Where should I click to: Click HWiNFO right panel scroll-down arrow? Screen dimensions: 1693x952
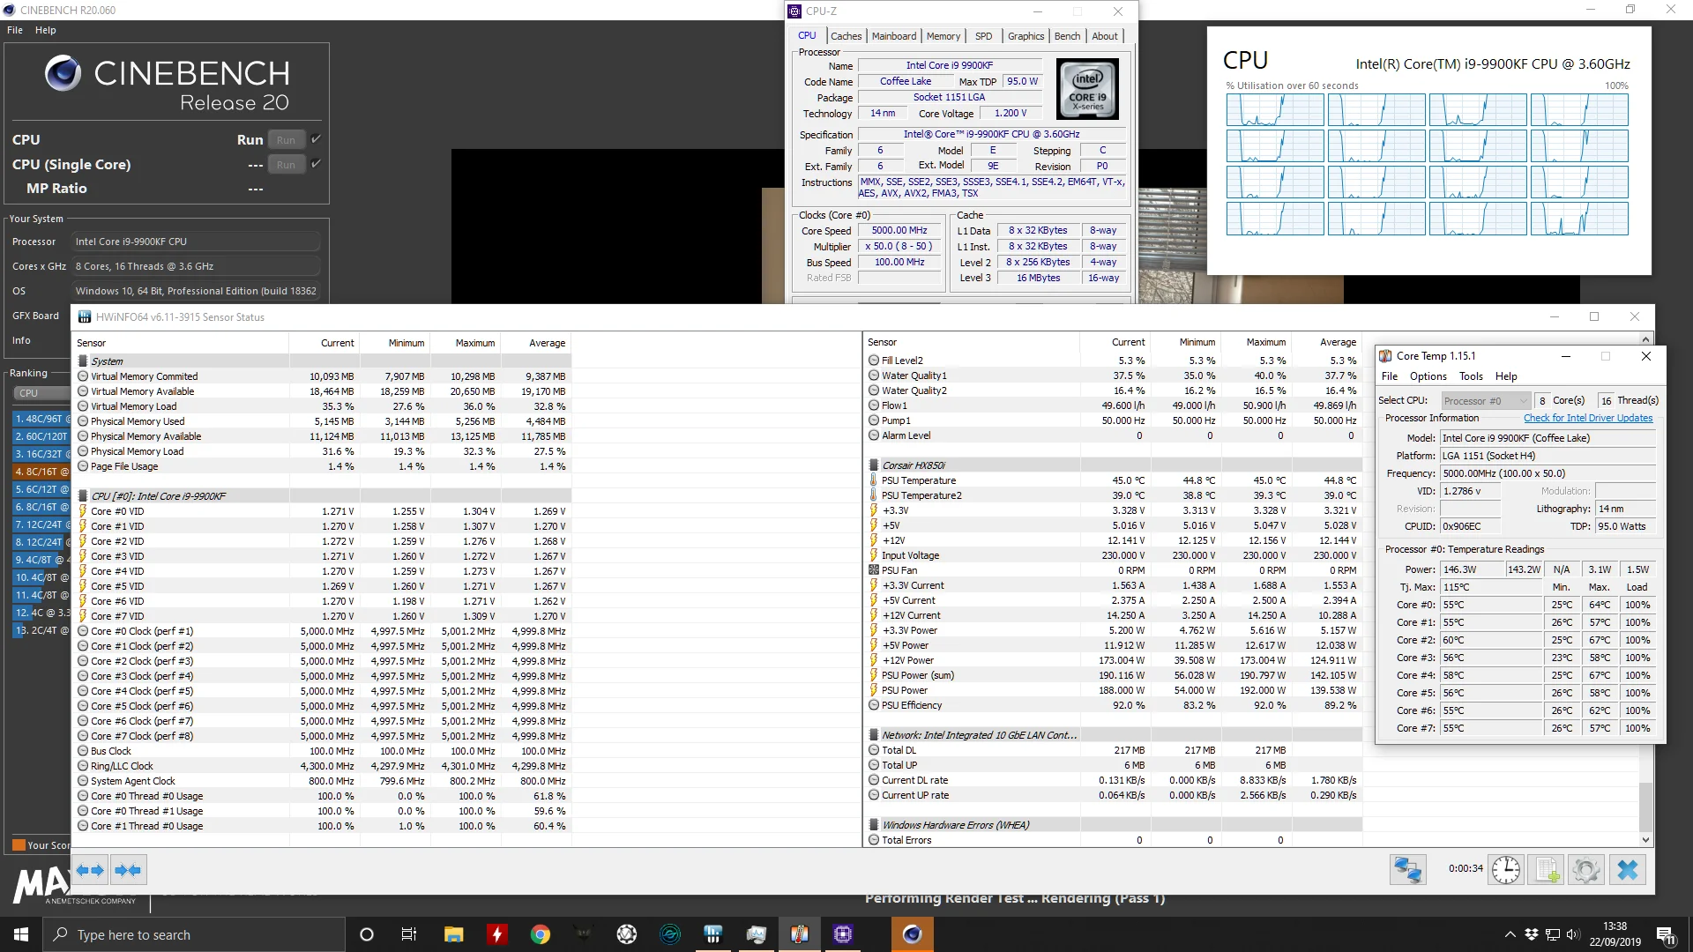tap(1645, 840)
